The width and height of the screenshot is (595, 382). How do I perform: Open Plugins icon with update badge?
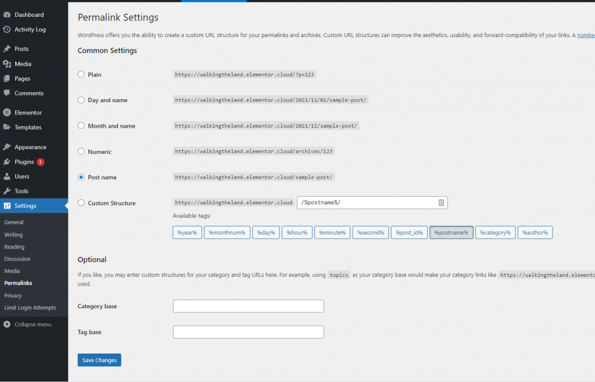pos(7,162)
